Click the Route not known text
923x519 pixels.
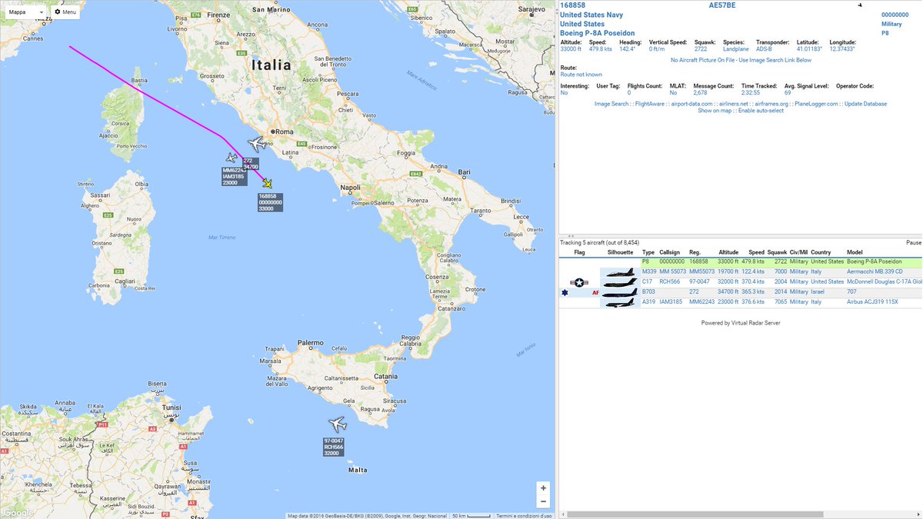(581, 75)
